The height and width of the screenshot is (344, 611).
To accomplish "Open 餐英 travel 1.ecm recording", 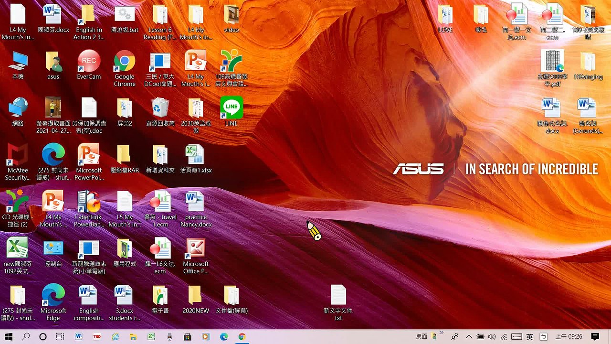I will (160, 210).
